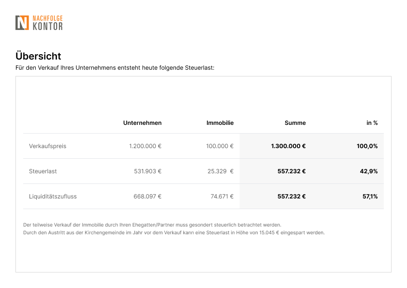
Task: Click the 100.000 € Immobilie sale price
Action: 220,146
